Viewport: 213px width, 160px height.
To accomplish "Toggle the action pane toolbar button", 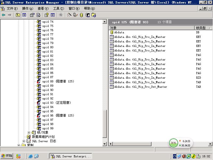I will (53, 15).
